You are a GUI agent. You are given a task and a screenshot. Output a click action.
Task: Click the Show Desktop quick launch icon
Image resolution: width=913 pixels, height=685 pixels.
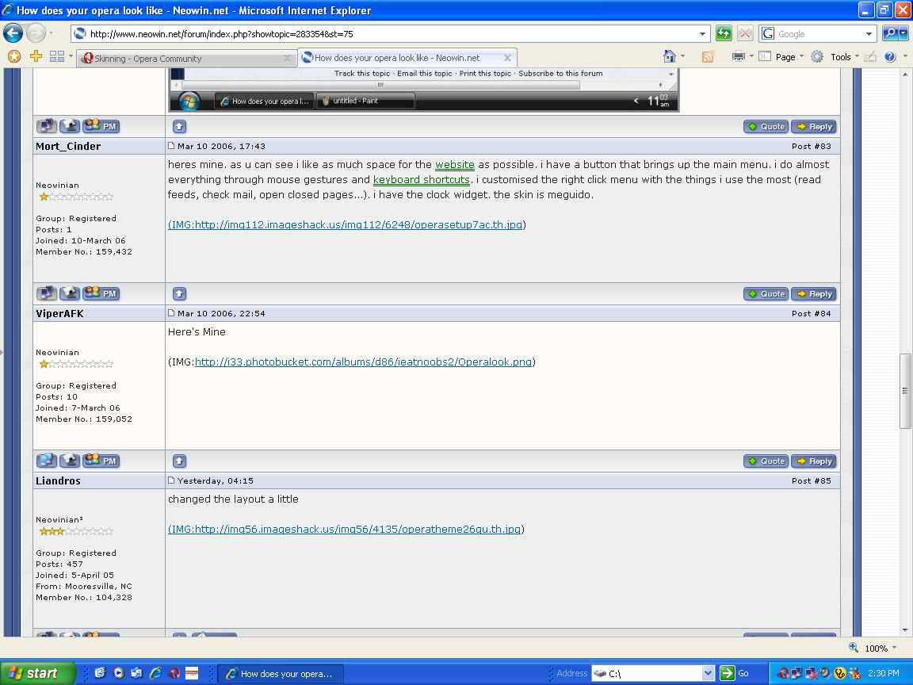click(100, 673)
